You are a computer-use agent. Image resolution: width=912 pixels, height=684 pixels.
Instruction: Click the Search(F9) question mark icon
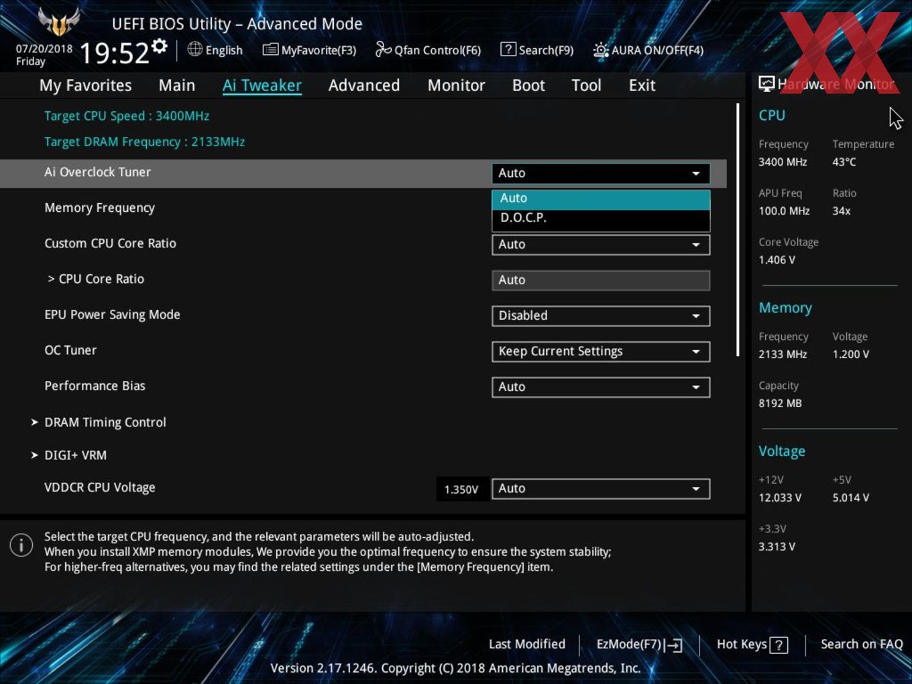click(x=508, y=49)
